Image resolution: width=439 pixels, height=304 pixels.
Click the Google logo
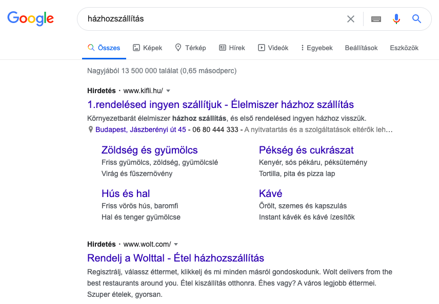pos(31,19)
